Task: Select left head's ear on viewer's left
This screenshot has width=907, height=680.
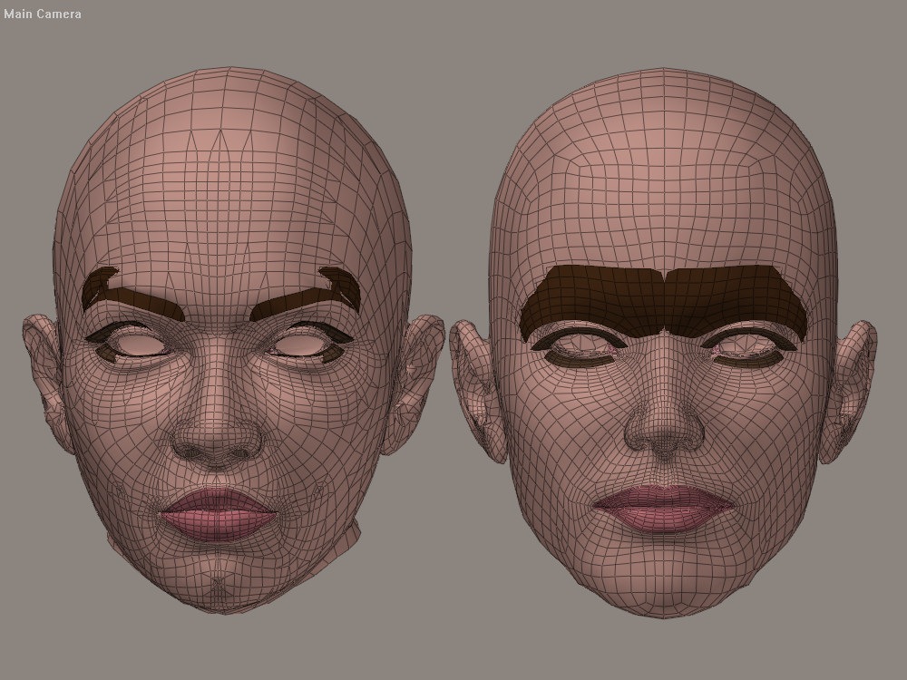Action: click(x=45, y=372)
